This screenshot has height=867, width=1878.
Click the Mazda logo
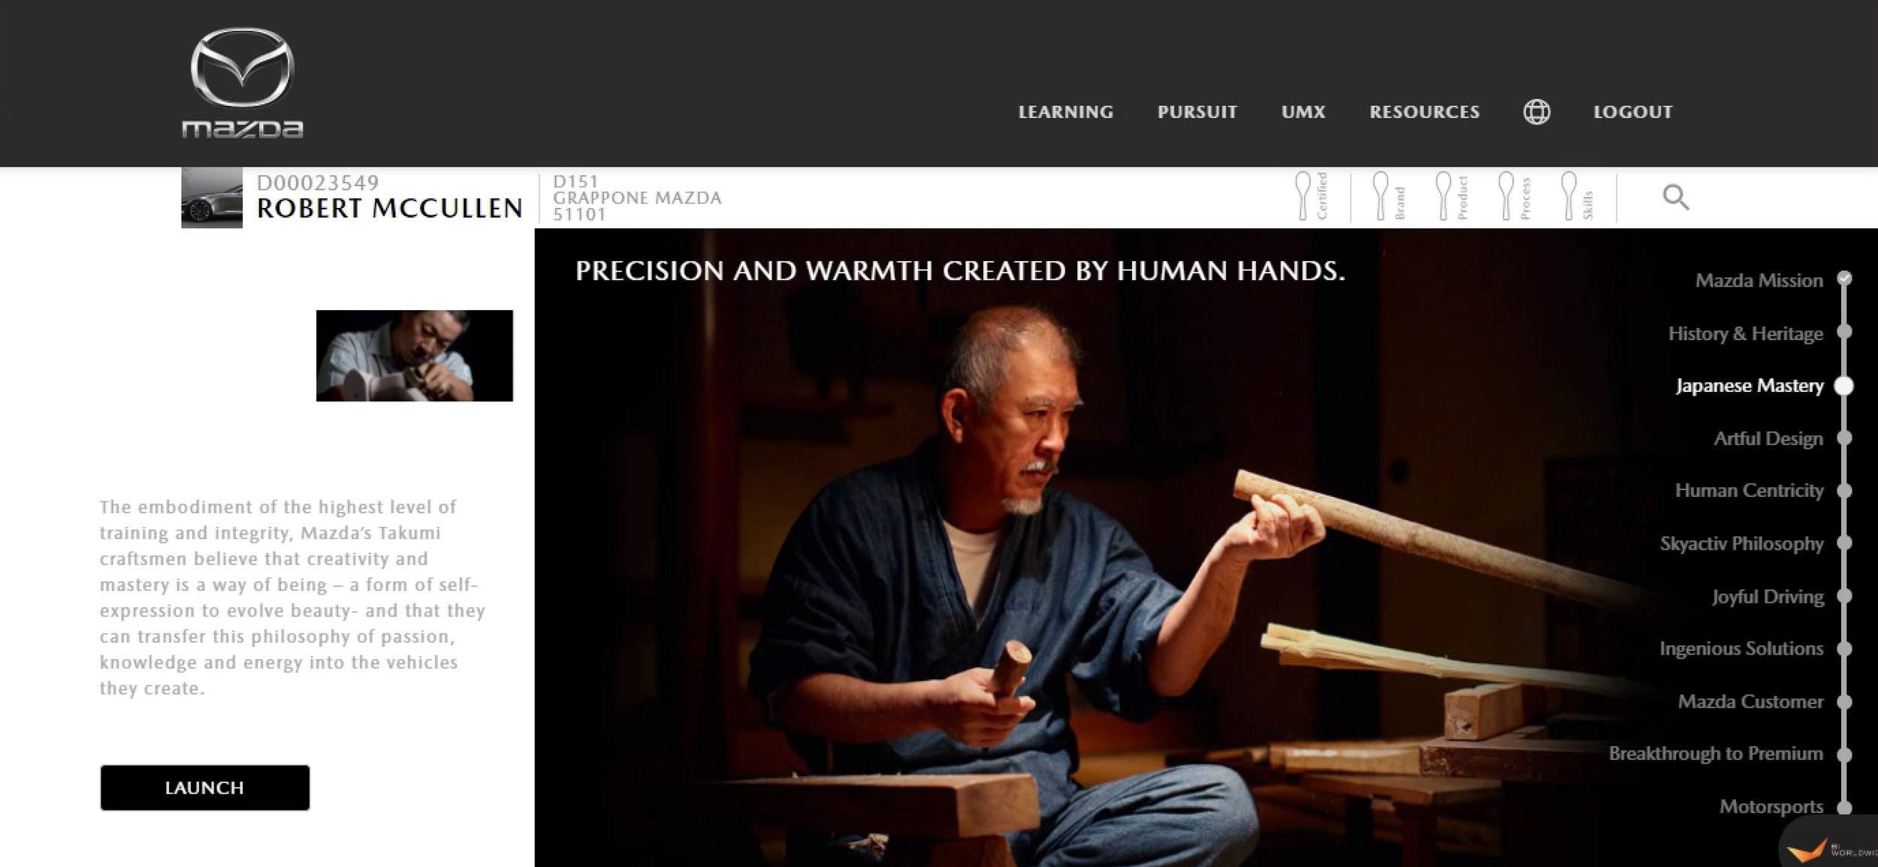coord(242,83)
